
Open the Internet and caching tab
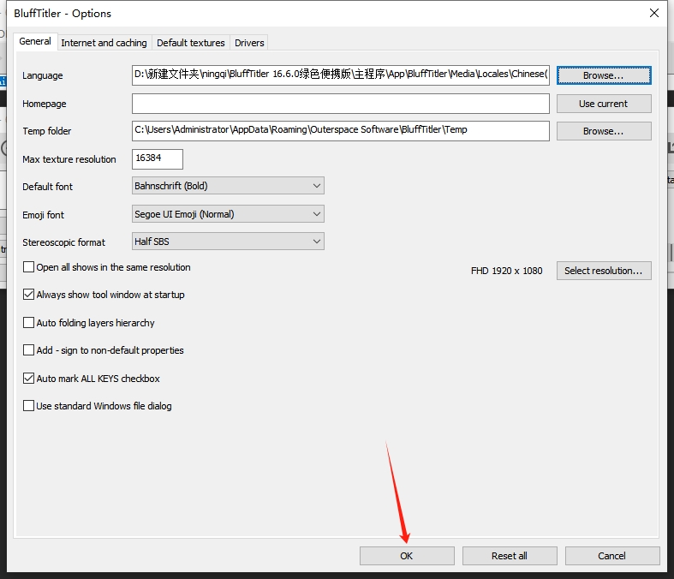point(104,43)
